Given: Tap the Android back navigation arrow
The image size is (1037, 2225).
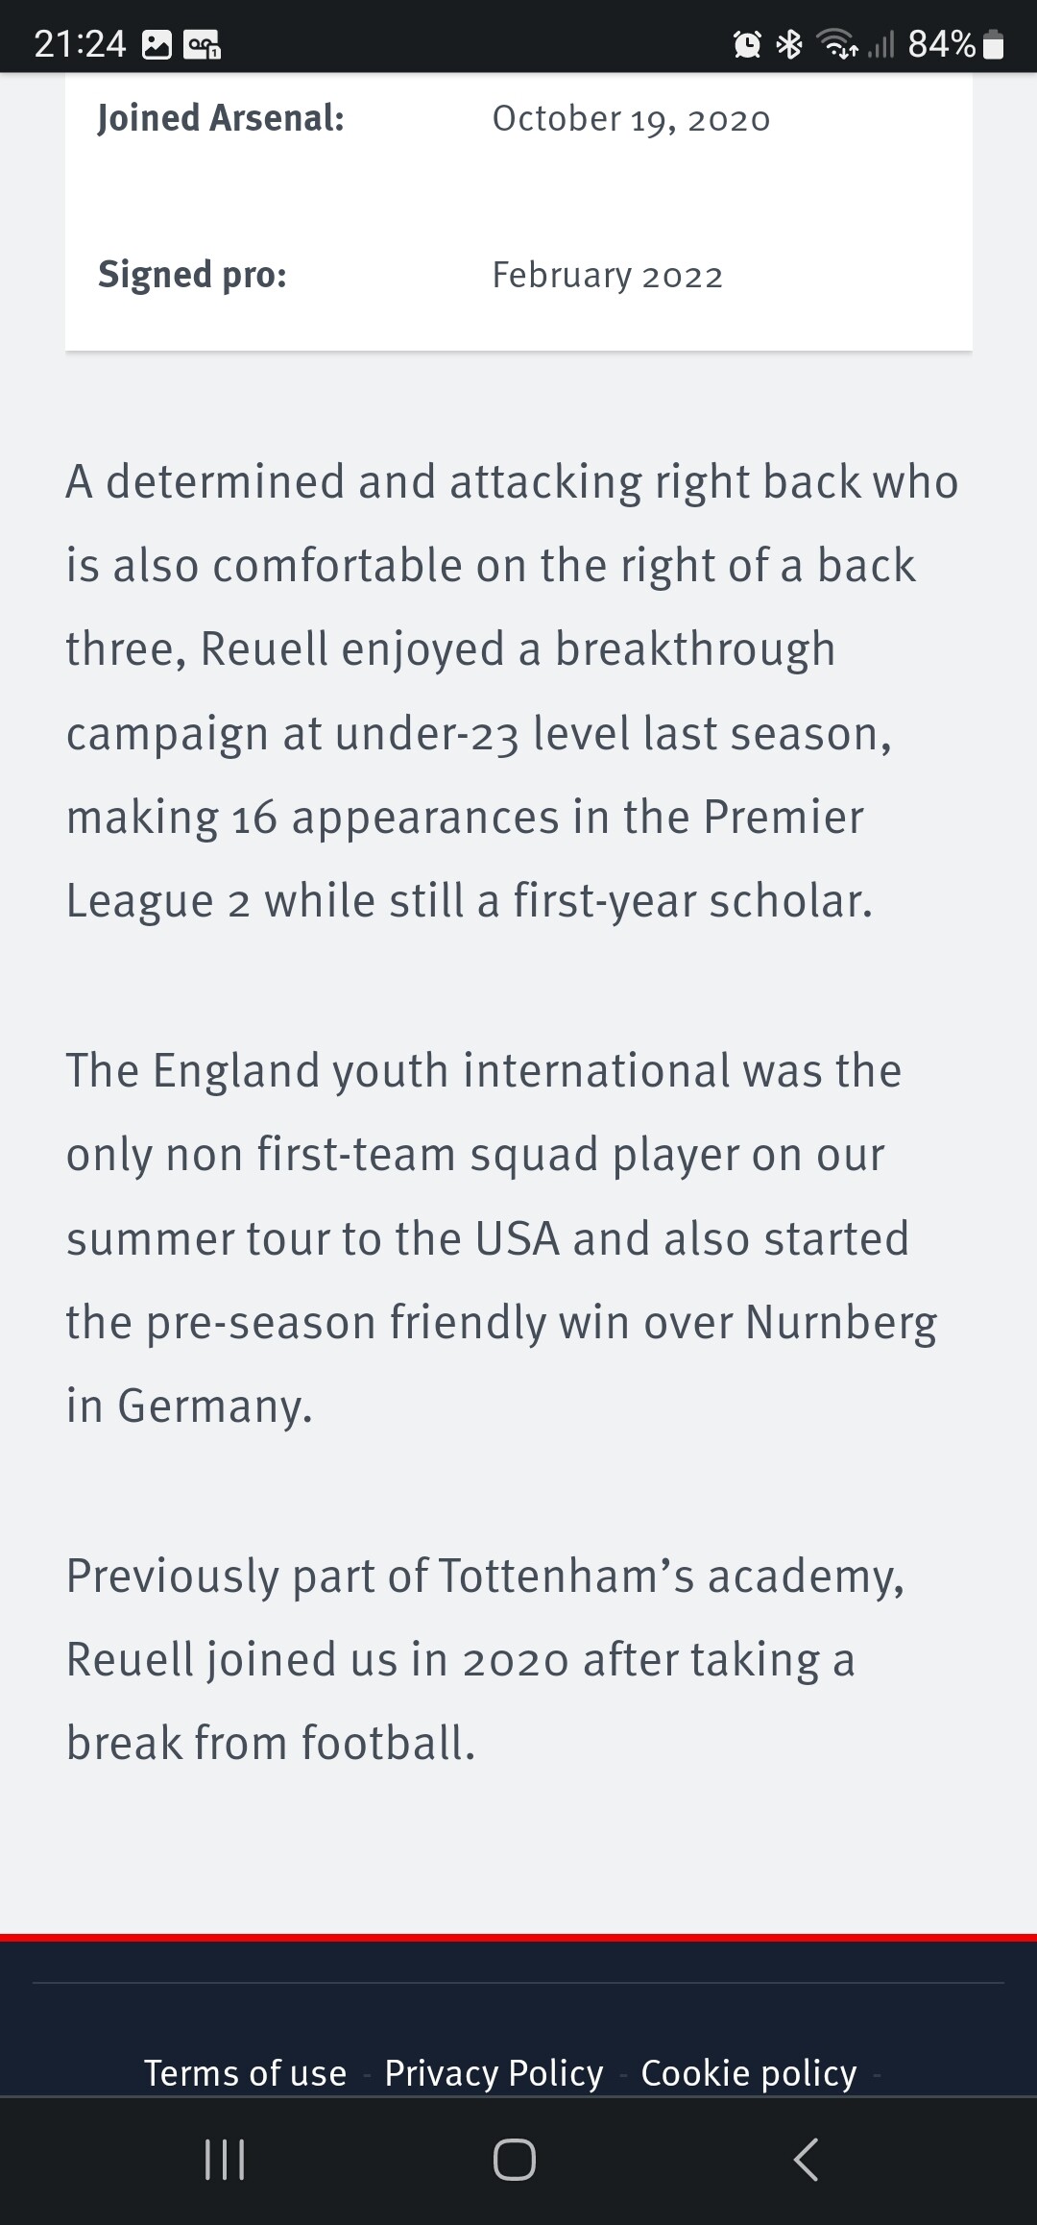Looking at the screenshot, I should (x=806, y=2160).
